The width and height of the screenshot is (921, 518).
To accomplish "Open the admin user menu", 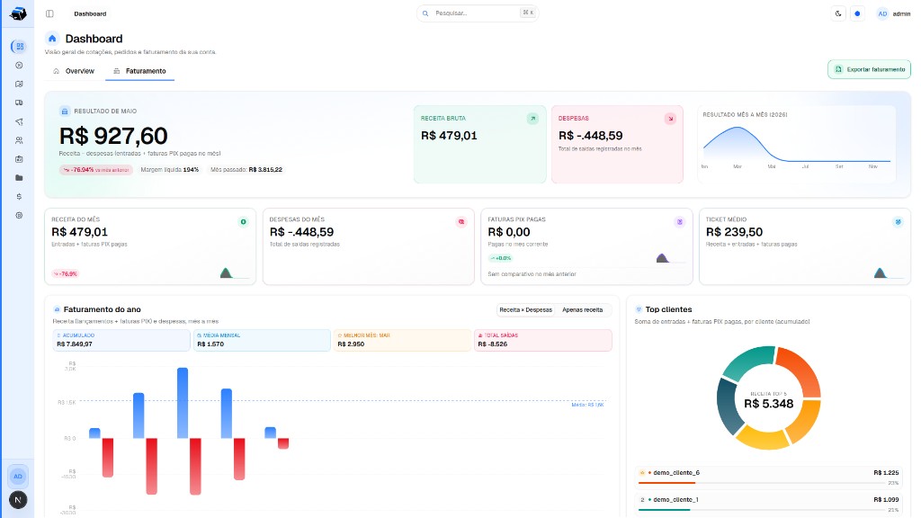I will coord(893,13).
